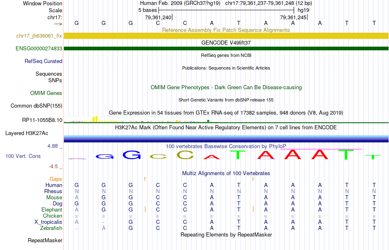Click the 4.88 conservation scale value
The height and width of the screenshot is (250, 389).
[52, 146]
